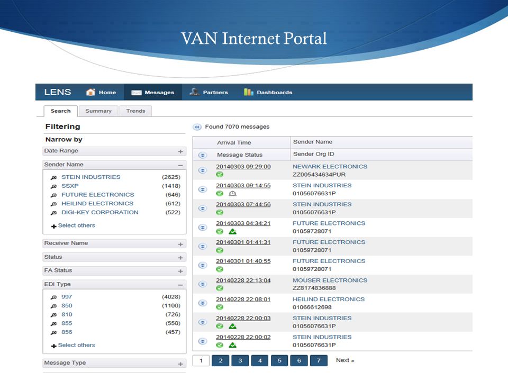508x381 pixels.
Task: Click the Dashboards bar chart icon
Action: pos(249,92)
